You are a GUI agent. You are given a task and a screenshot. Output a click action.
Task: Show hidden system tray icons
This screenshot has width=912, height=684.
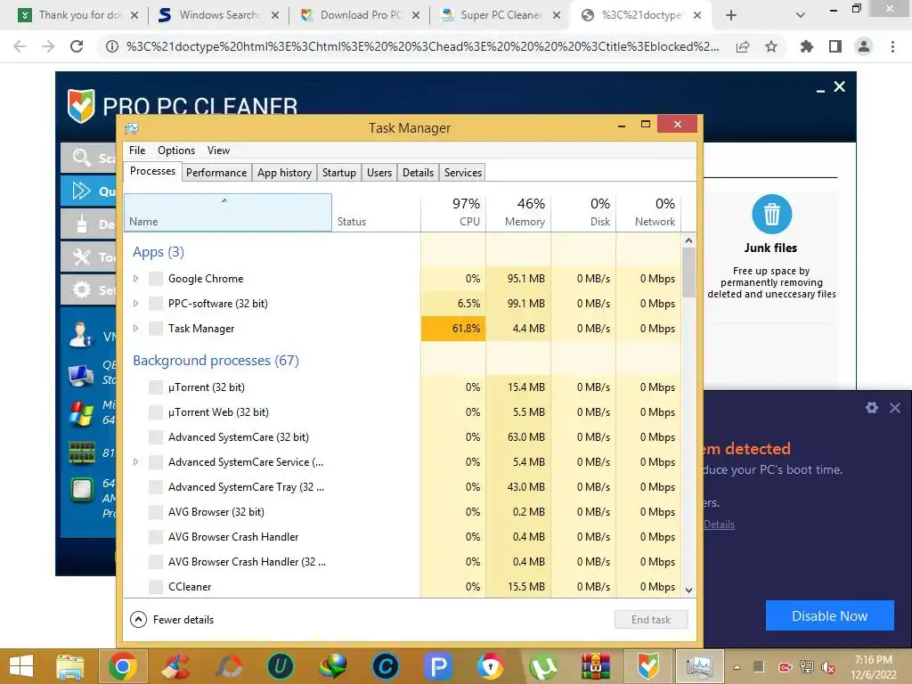coord(737,667)
